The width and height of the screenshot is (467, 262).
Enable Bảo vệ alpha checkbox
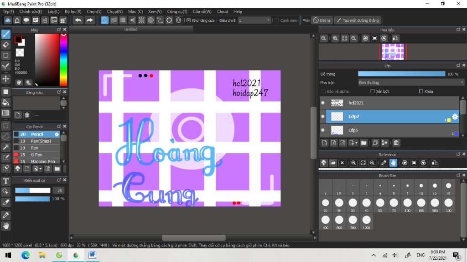(x=323, y=91)
